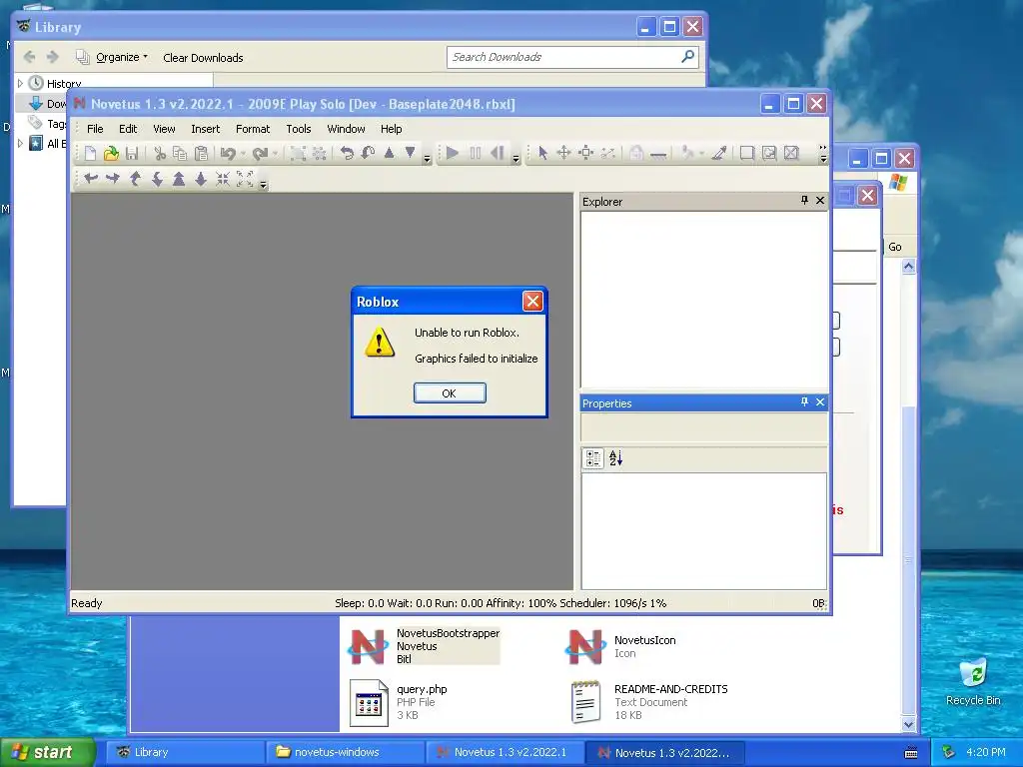Open the Insert menu

(206, 129)
